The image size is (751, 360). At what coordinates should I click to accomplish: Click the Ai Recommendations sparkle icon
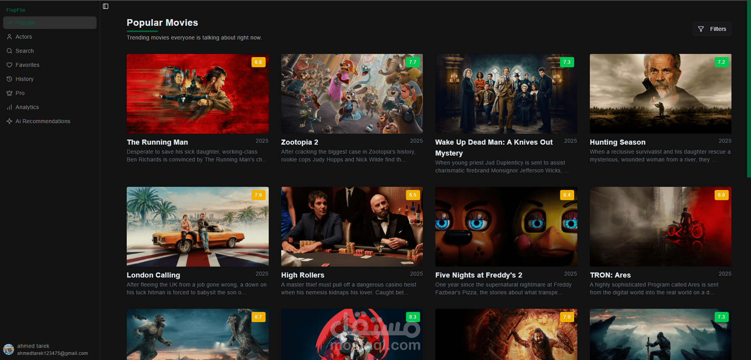click(9, 121)
